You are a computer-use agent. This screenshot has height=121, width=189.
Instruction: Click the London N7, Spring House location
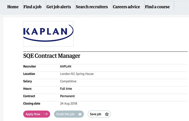click(x=77, y=74)
